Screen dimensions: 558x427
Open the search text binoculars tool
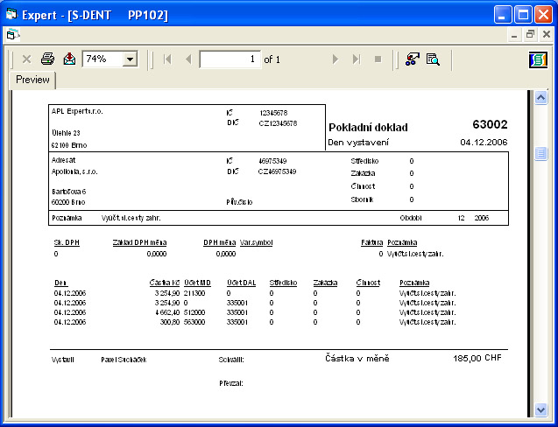pos(433,59)
